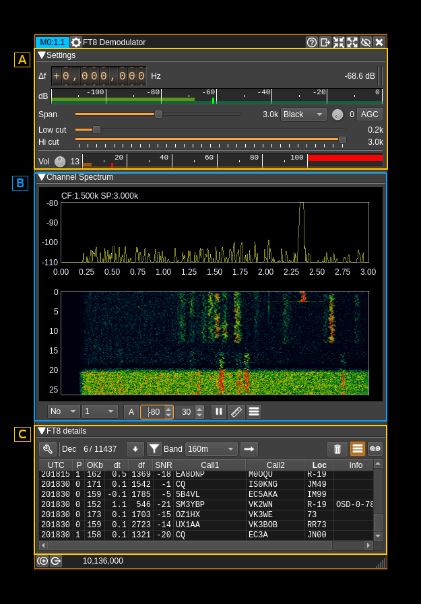Increase the 30 dB range with up arrow
Image resolution: width=421 pixels, height=604 pixels.
tap(199, 409)
